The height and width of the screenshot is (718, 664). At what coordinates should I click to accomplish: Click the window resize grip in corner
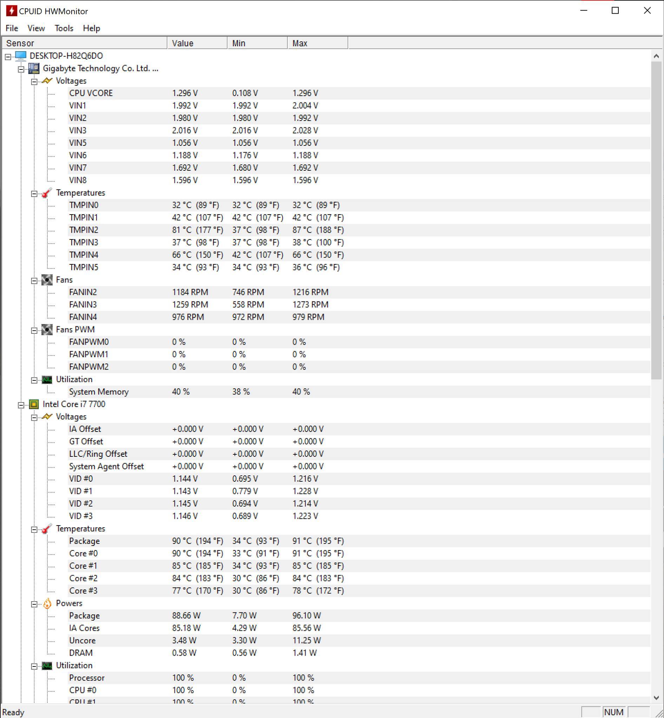coord(659,713)
